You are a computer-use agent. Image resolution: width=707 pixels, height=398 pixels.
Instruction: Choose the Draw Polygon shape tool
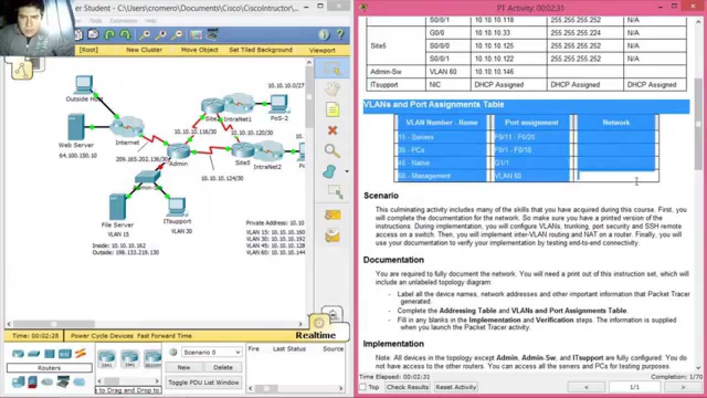(330, 171)
